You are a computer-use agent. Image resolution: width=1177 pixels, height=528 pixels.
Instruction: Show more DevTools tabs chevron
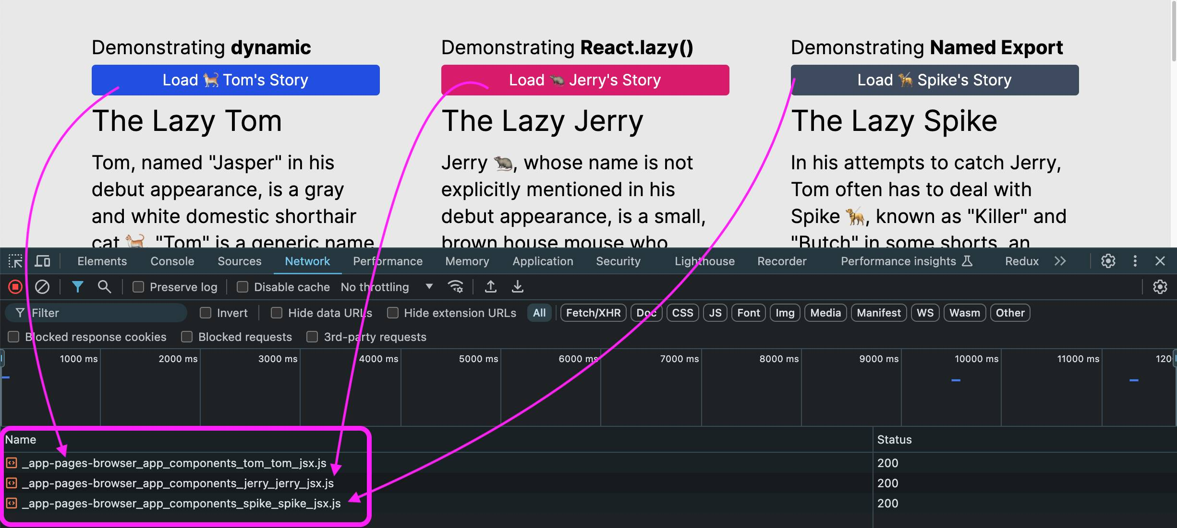tap(1060, 261)
